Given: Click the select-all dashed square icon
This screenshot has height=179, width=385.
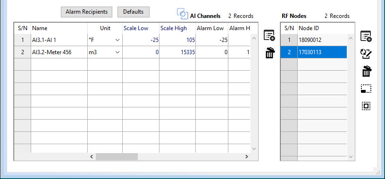Looking at the screenshot, I should coord(366,106).
